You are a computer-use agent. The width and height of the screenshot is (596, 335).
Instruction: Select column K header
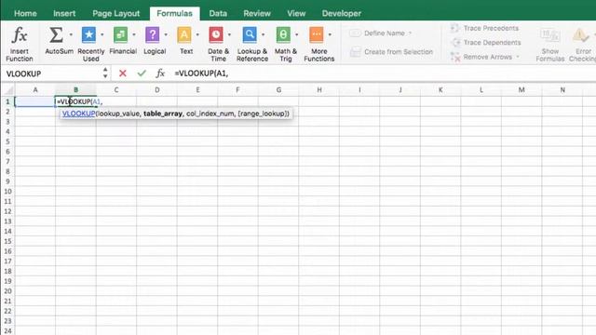coord(440,90)
